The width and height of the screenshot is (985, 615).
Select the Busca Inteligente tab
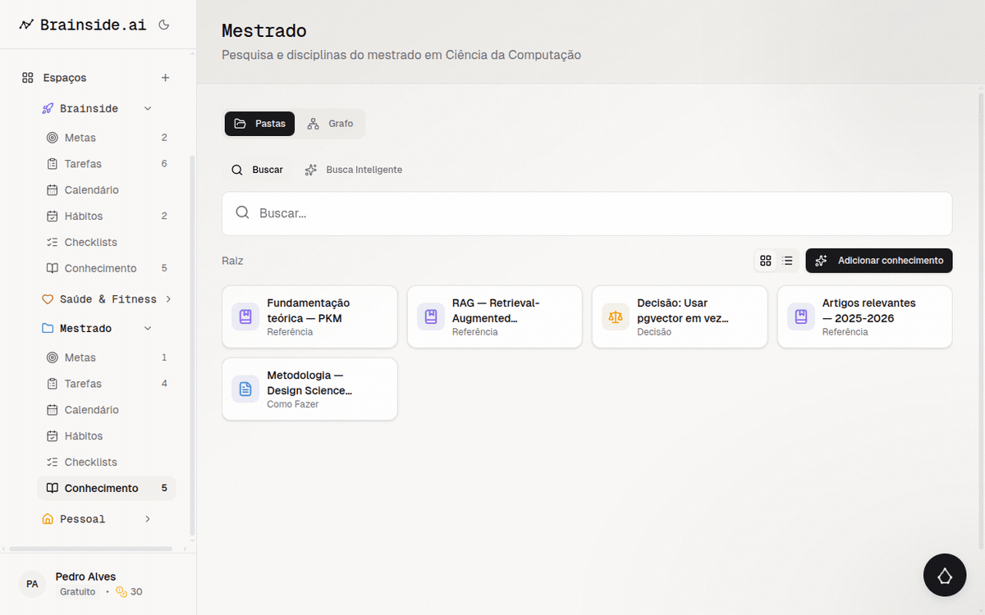[354, 170]
